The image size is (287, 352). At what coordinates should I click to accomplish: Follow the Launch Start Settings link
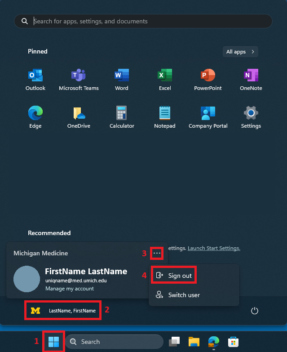[x=214, y=248]
